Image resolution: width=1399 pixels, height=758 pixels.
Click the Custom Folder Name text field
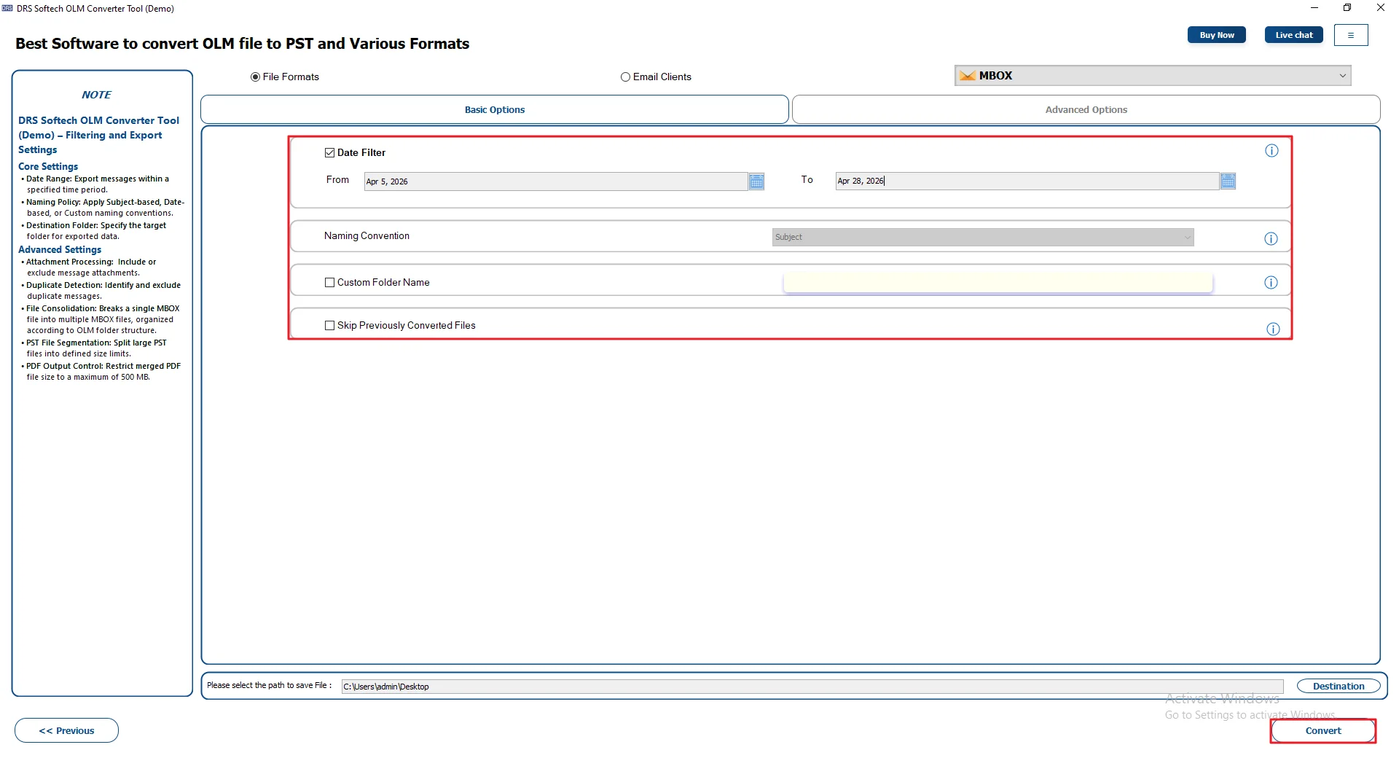(x=998, y=282)
